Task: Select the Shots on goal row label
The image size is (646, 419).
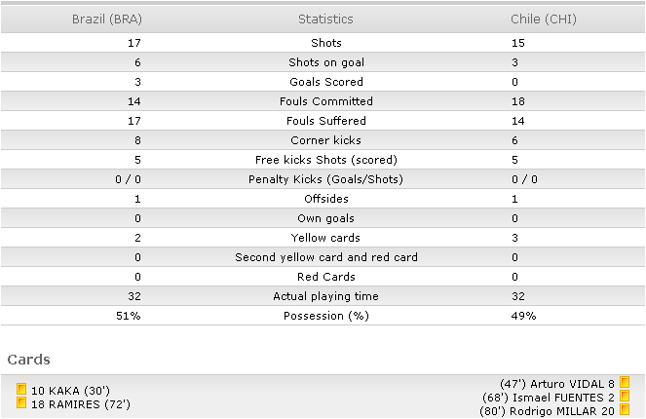Action: [x=326, y=62]
